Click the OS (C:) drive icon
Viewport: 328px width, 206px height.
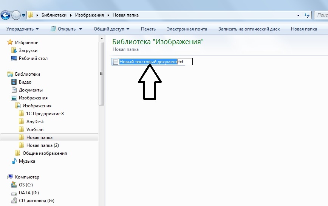click(14, 185)
